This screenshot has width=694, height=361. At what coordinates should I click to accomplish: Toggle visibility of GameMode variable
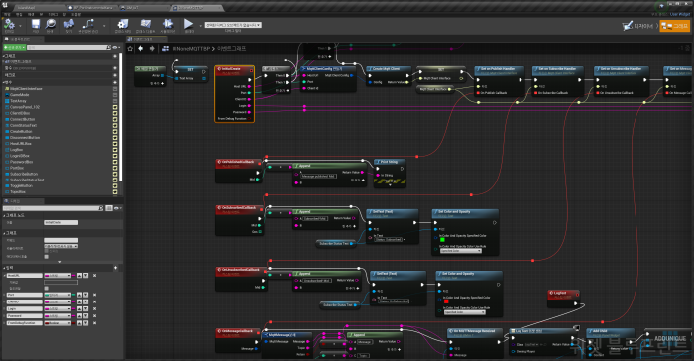point(115,95)
